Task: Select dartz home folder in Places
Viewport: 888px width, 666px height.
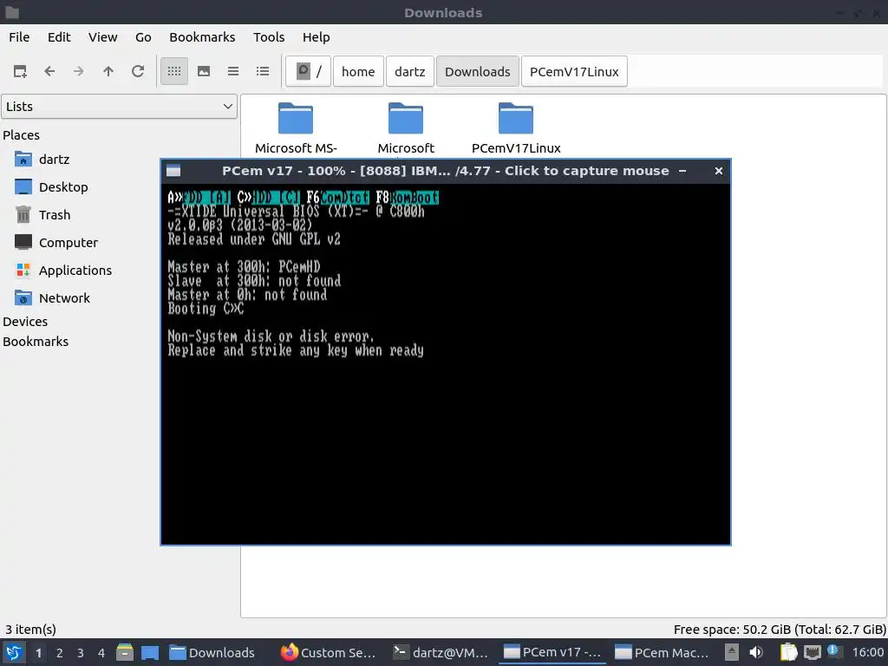Action: 42,160
